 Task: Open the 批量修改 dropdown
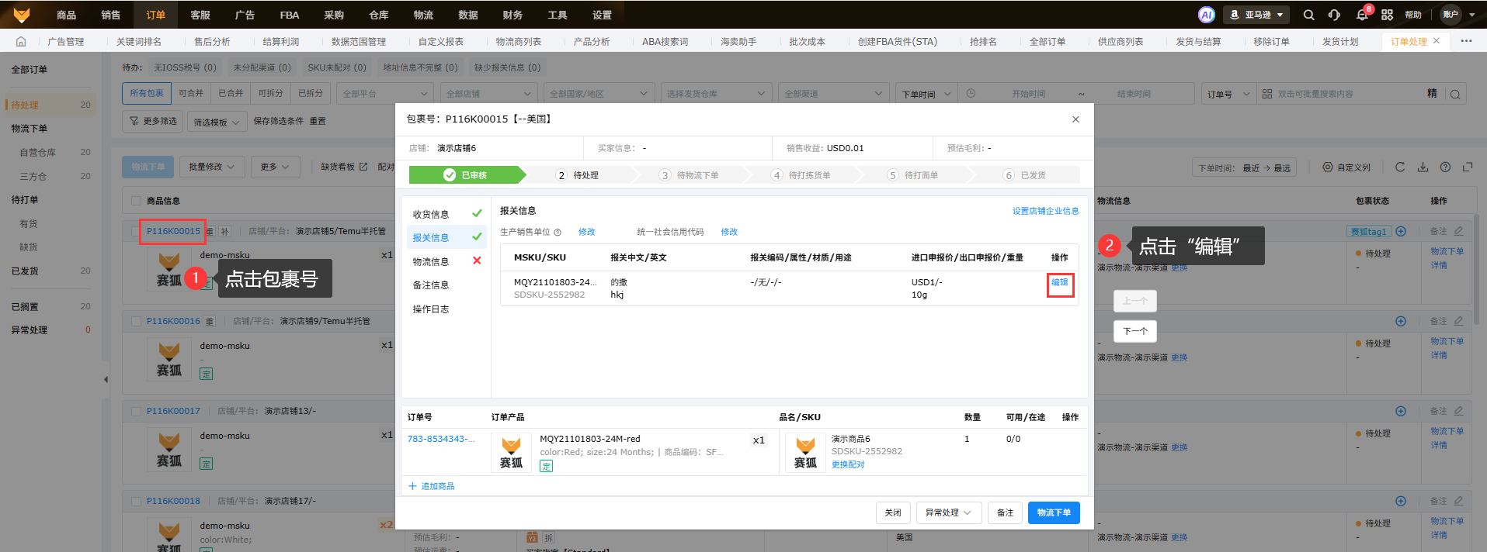point(212,167)
